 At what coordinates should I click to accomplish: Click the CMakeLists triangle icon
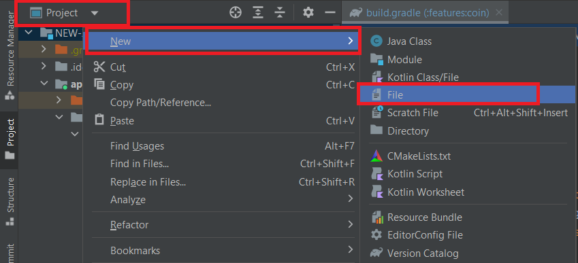click(376, 156)
